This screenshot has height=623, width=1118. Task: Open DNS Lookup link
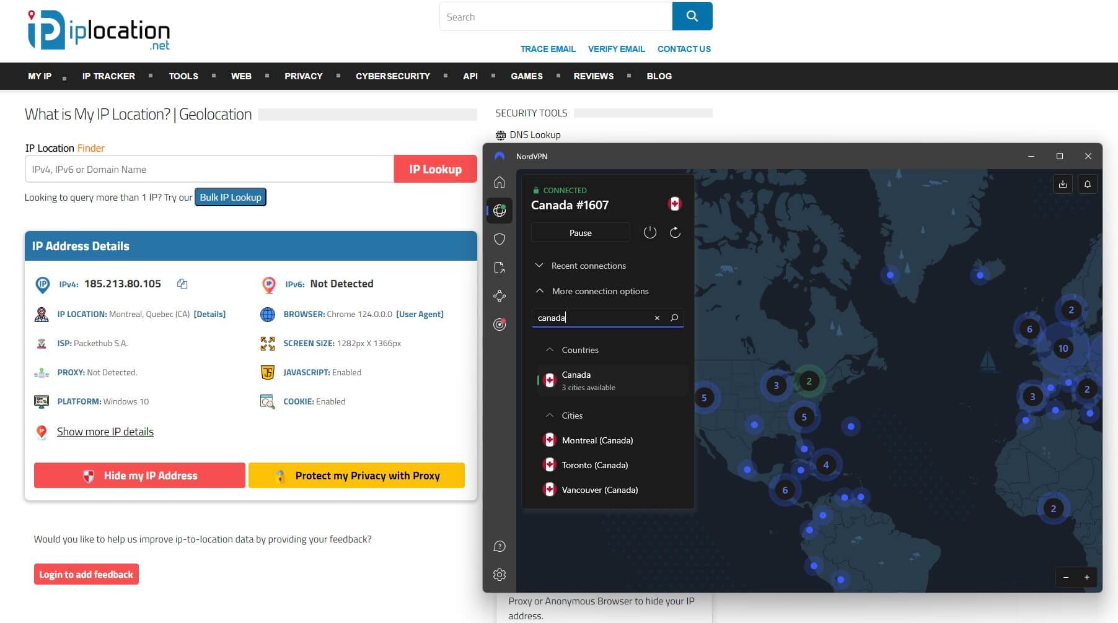tap(535, 135)
